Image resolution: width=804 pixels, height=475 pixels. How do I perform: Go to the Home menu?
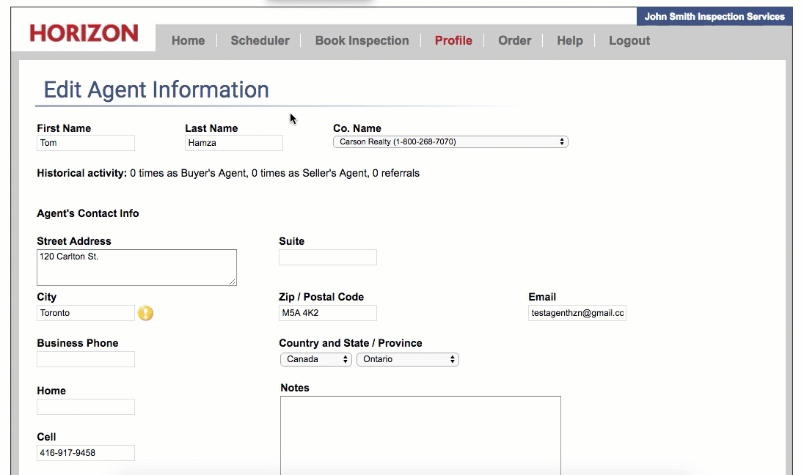189,40
